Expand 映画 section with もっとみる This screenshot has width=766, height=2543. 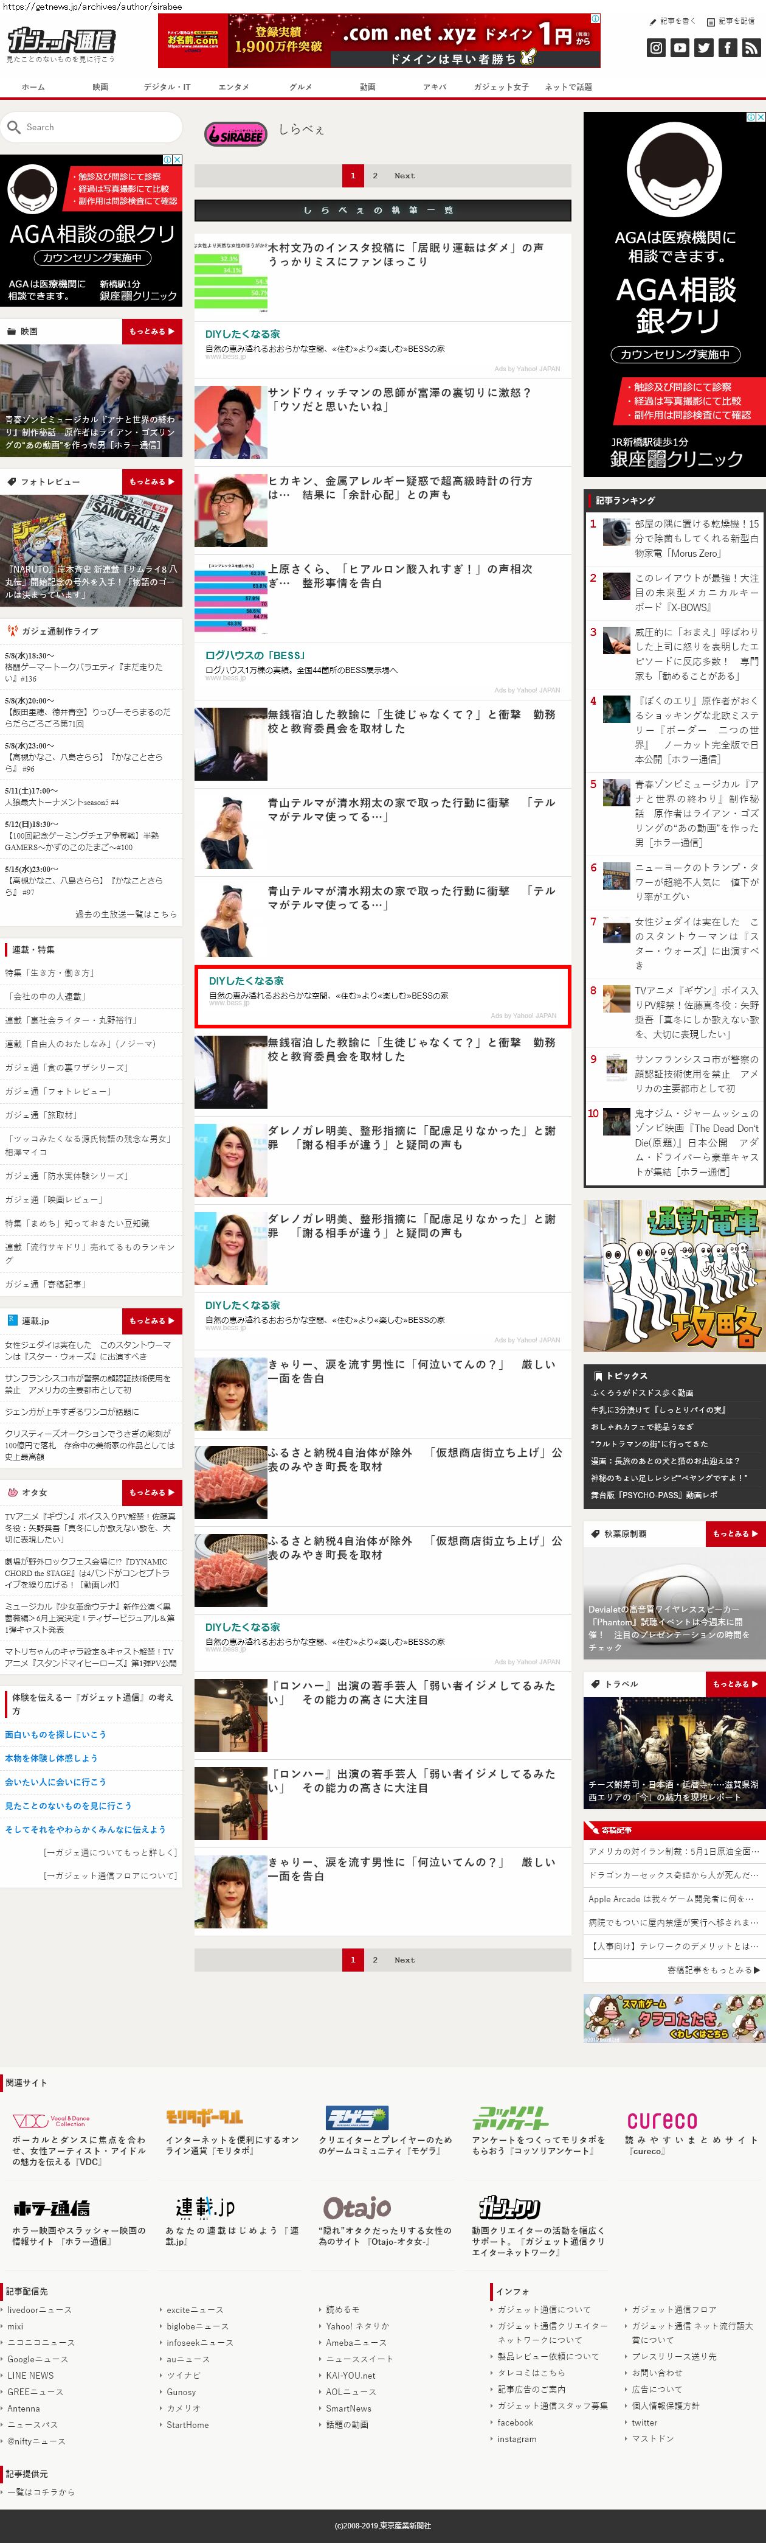[x=152, y=332]
